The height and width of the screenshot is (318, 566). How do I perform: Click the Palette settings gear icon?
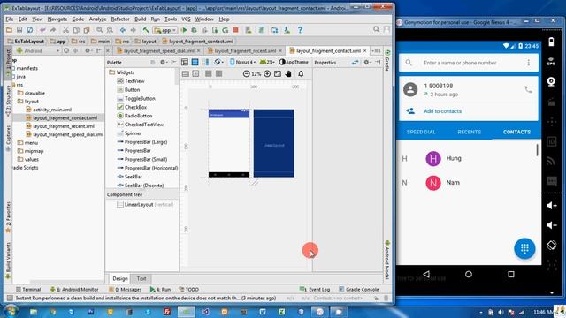(163, 63)
